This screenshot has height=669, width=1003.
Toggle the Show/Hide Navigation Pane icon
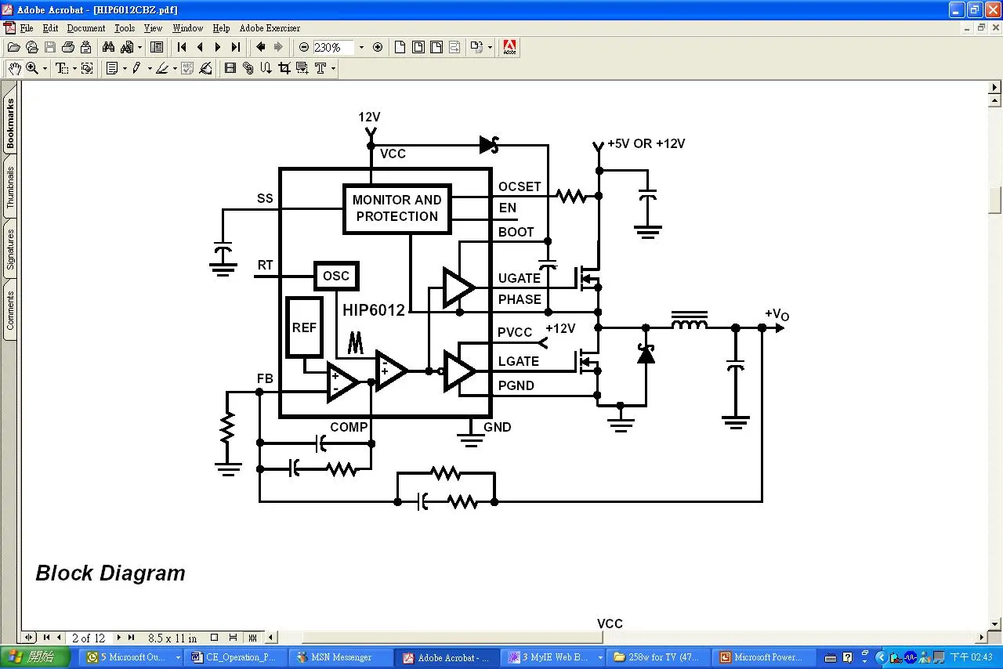click(x=157, y=47)
